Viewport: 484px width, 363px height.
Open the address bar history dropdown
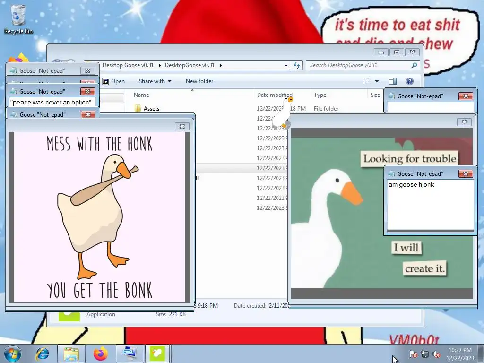pos(286,65)
